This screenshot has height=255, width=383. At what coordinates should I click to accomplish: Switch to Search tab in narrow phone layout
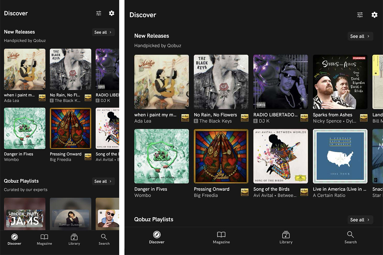coord(104,239)
